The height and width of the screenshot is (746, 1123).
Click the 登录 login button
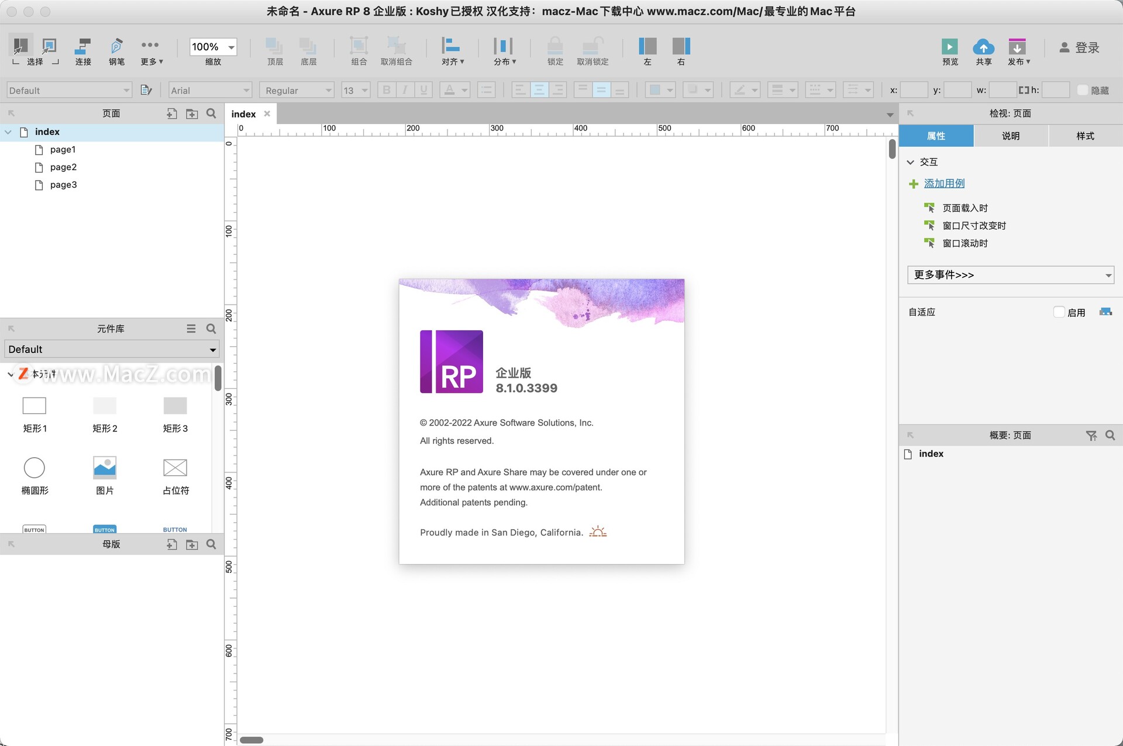pos(1080,48)
